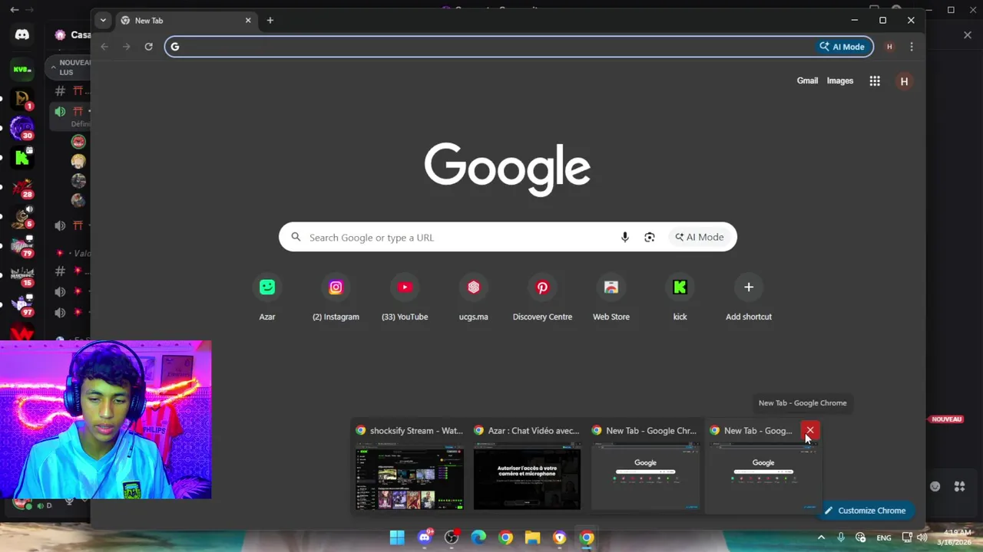Image resolution: width=983 pixels, height=552 pixels.
Task: Open the ucgs.ma shortcut
Action: tap(473, 298)
